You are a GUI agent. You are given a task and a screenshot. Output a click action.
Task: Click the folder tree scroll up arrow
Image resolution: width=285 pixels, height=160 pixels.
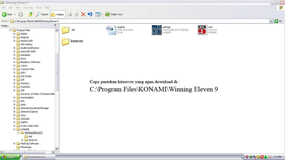[57, 30]
